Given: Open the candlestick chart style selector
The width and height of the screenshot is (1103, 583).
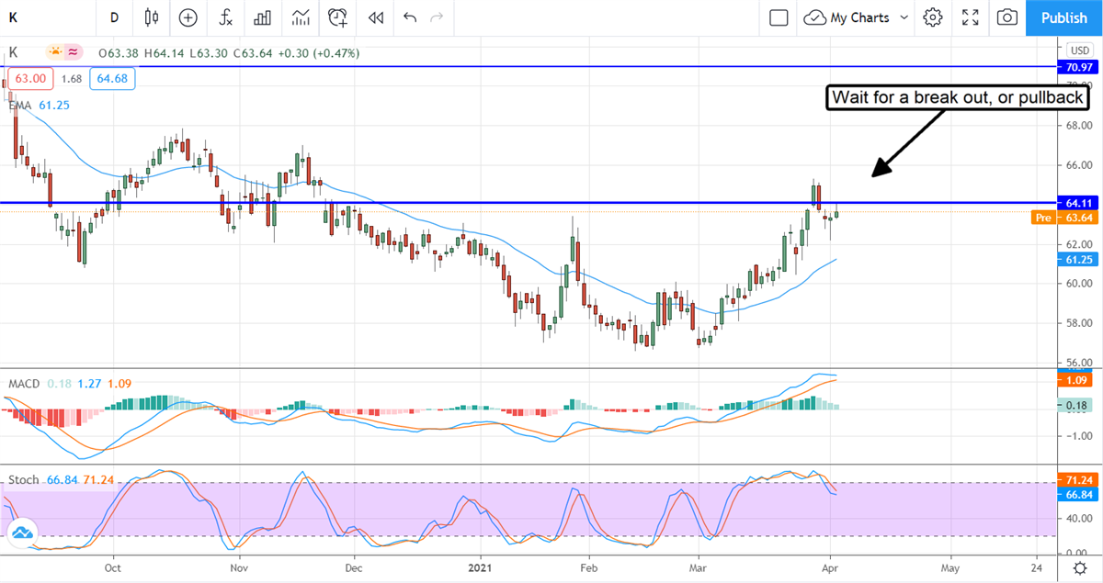Looking at the screenshot, I should [152, 17].
